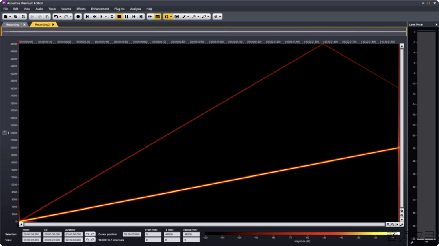This screenshot has height=246, width=439.
Task: Click the Copy icon in toolbar
Action: (x=40, y=17)
